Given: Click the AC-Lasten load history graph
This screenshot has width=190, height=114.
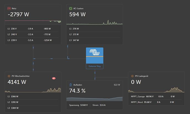Looking at the screenshot, I should tap(94, 22).
